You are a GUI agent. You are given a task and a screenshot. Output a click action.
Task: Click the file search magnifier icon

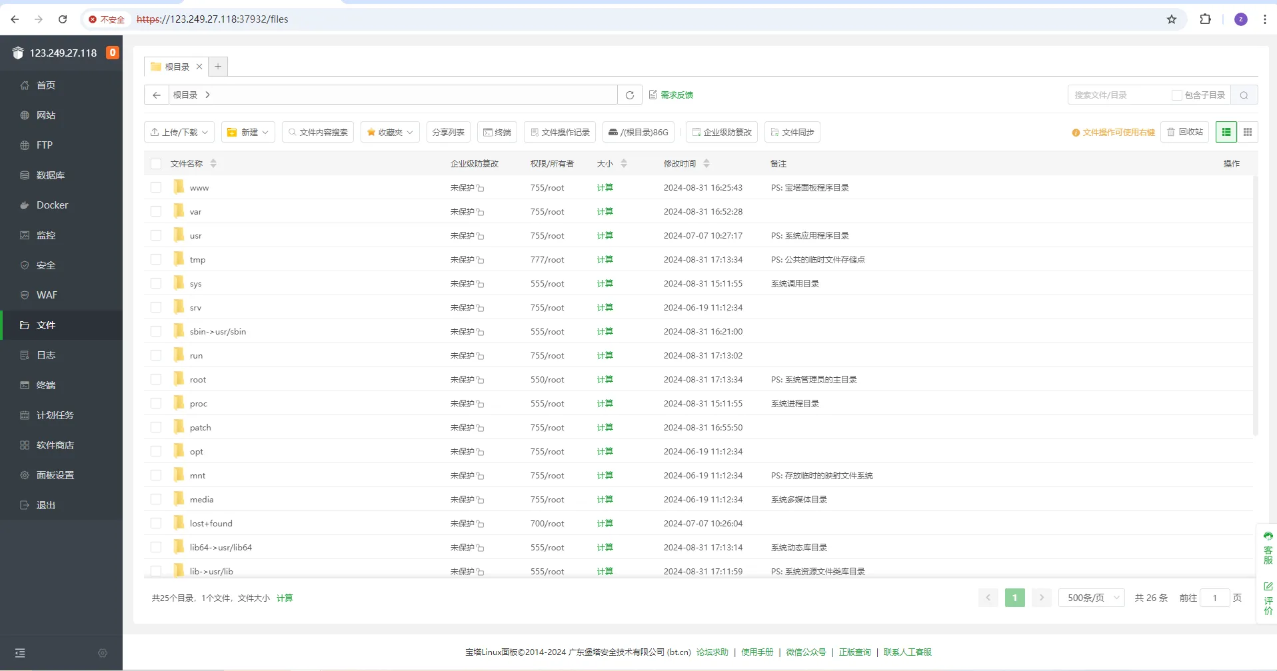coord(1244,95)
